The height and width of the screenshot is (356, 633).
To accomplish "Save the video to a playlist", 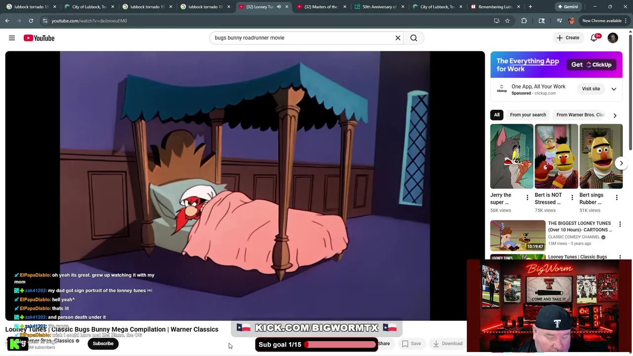I will pyautogui.click(x=411, y=344).
